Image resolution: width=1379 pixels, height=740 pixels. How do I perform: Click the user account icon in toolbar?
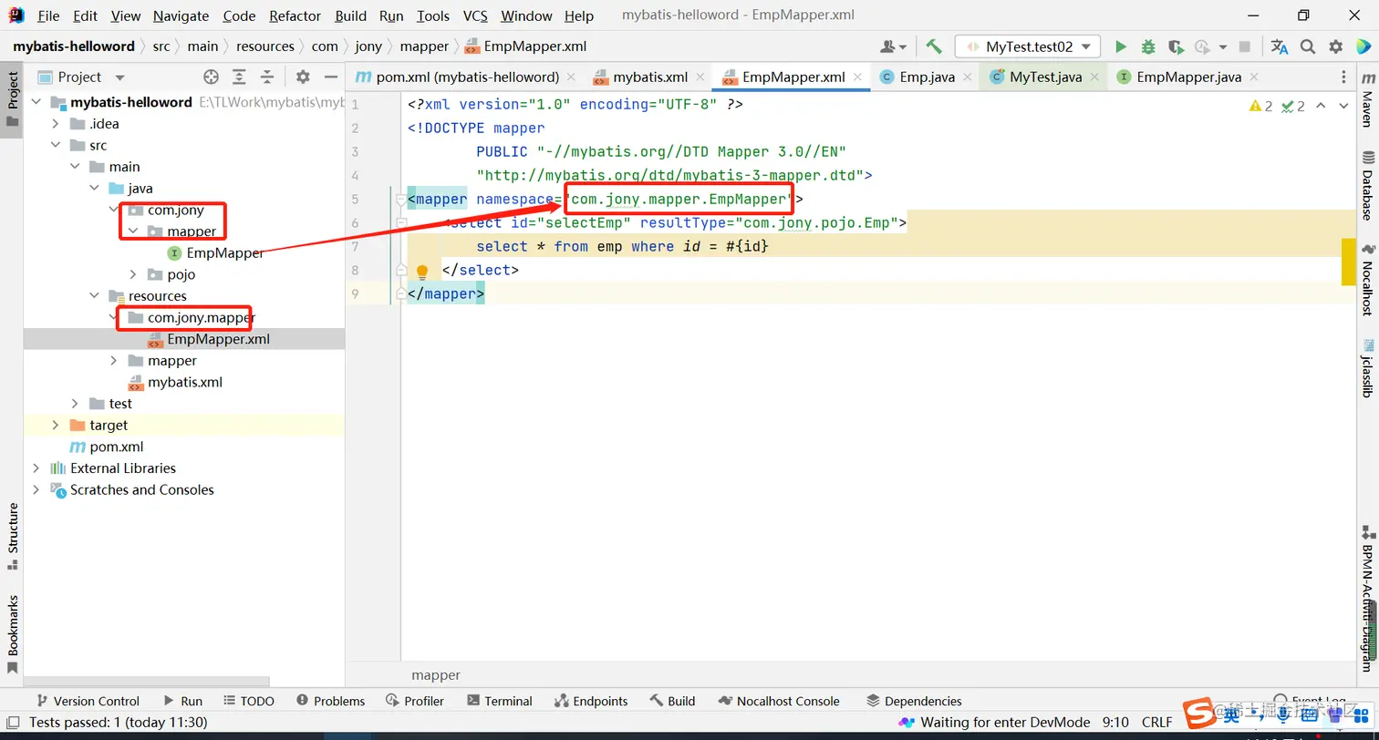point(893,46)
